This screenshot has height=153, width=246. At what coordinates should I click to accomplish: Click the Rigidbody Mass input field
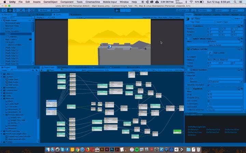coord(225,91)
